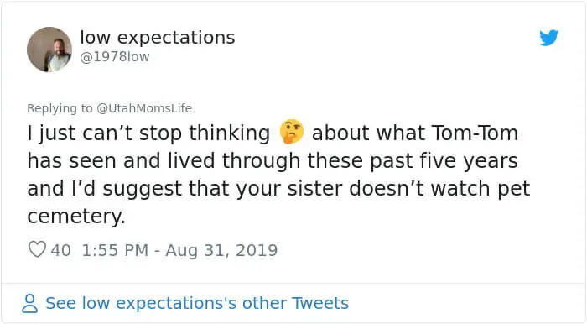Click the word "cemetery." in tweet
Viewport: 587px width, 324px height.
point(76,217)
